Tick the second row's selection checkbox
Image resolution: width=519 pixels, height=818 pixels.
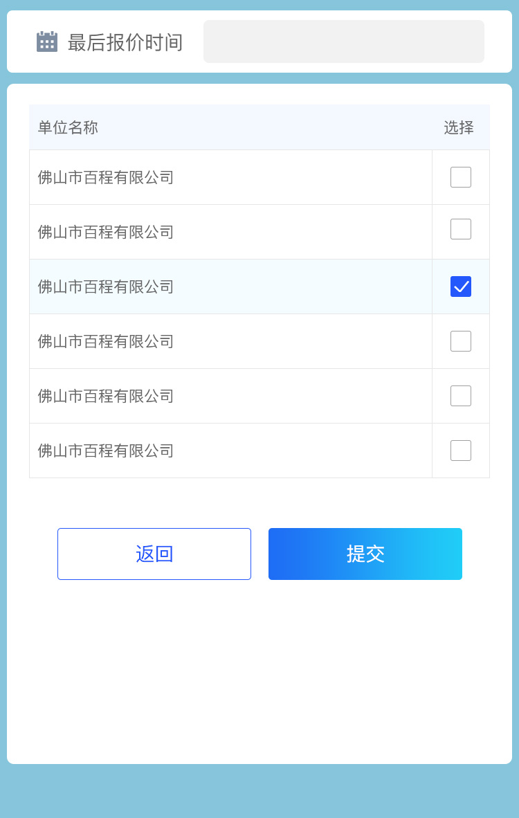(461, 229)
